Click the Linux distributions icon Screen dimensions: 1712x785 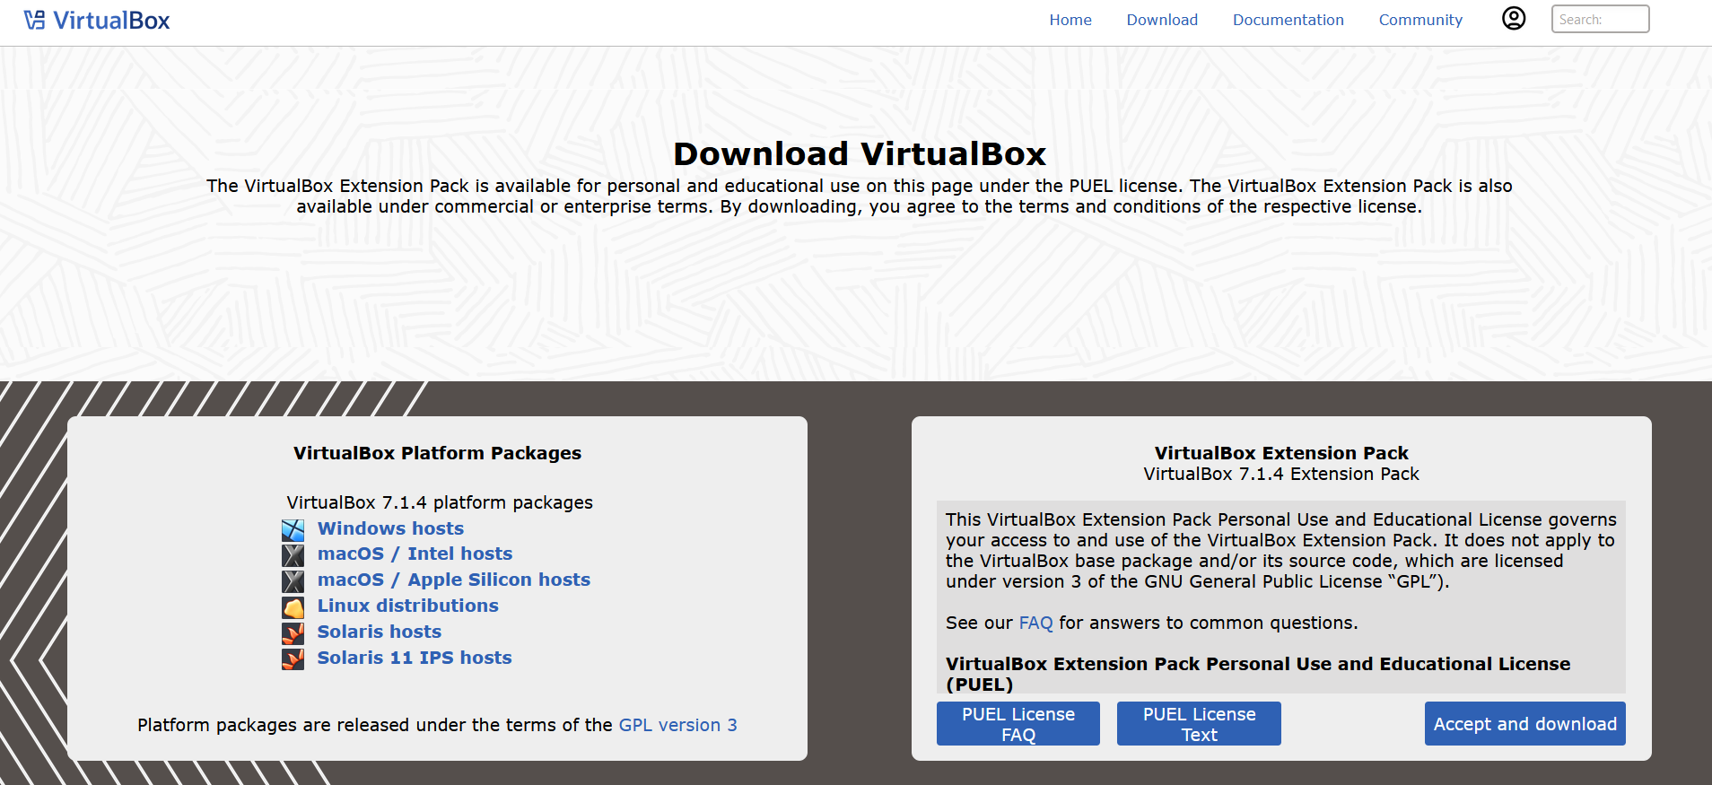tap(293, 607)
